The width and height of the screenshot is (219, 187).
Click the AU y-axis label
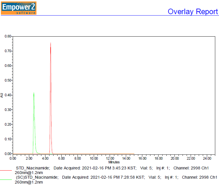pos(2,95)
